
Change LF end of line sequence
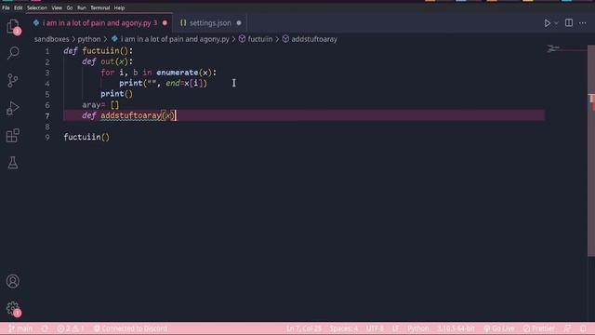click(395, 328)
